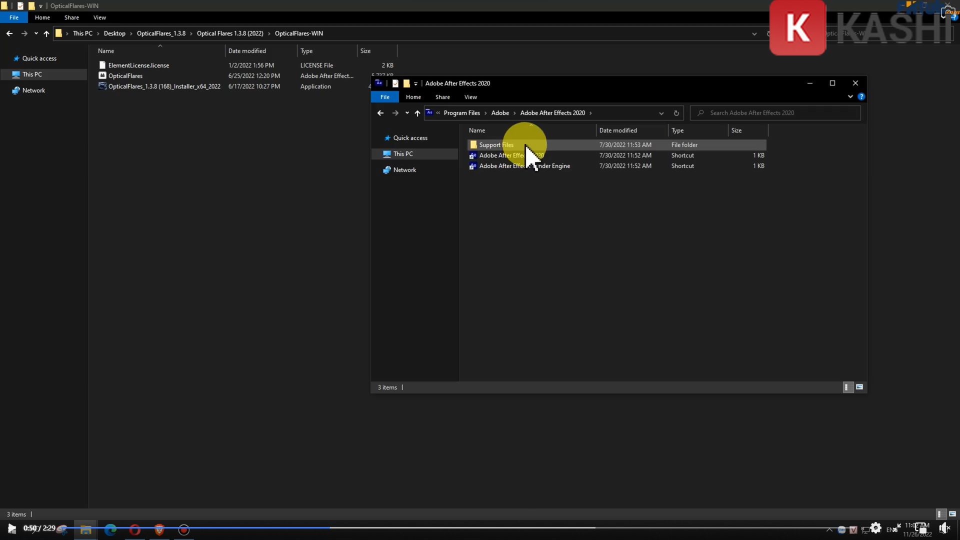960x540 pixels.
Task: Launch Brave browser from the taskbar
Action: (159, 528)
